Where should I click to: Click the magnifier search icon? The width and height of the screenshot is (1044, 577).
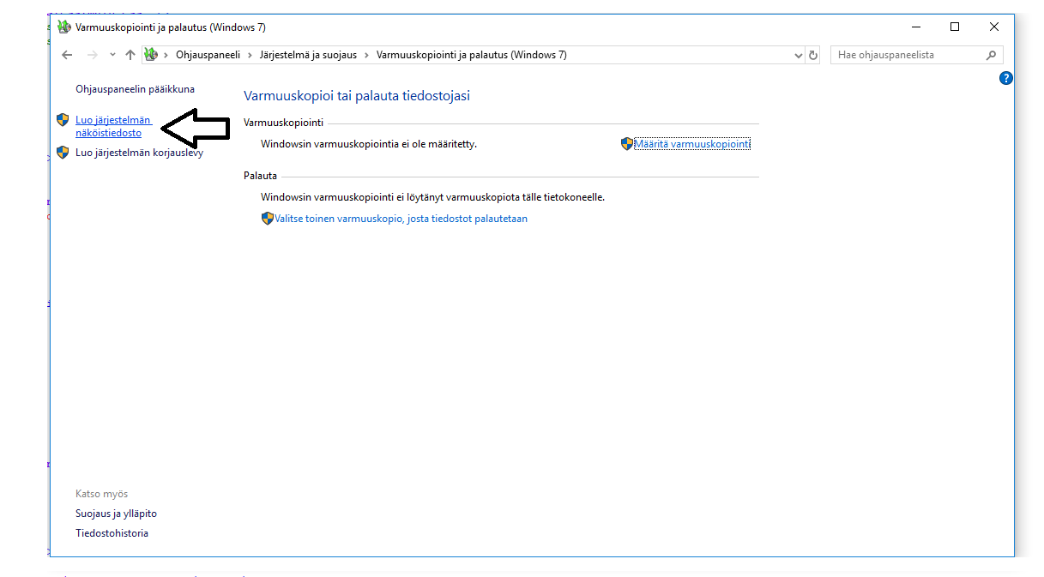point(992,55)
